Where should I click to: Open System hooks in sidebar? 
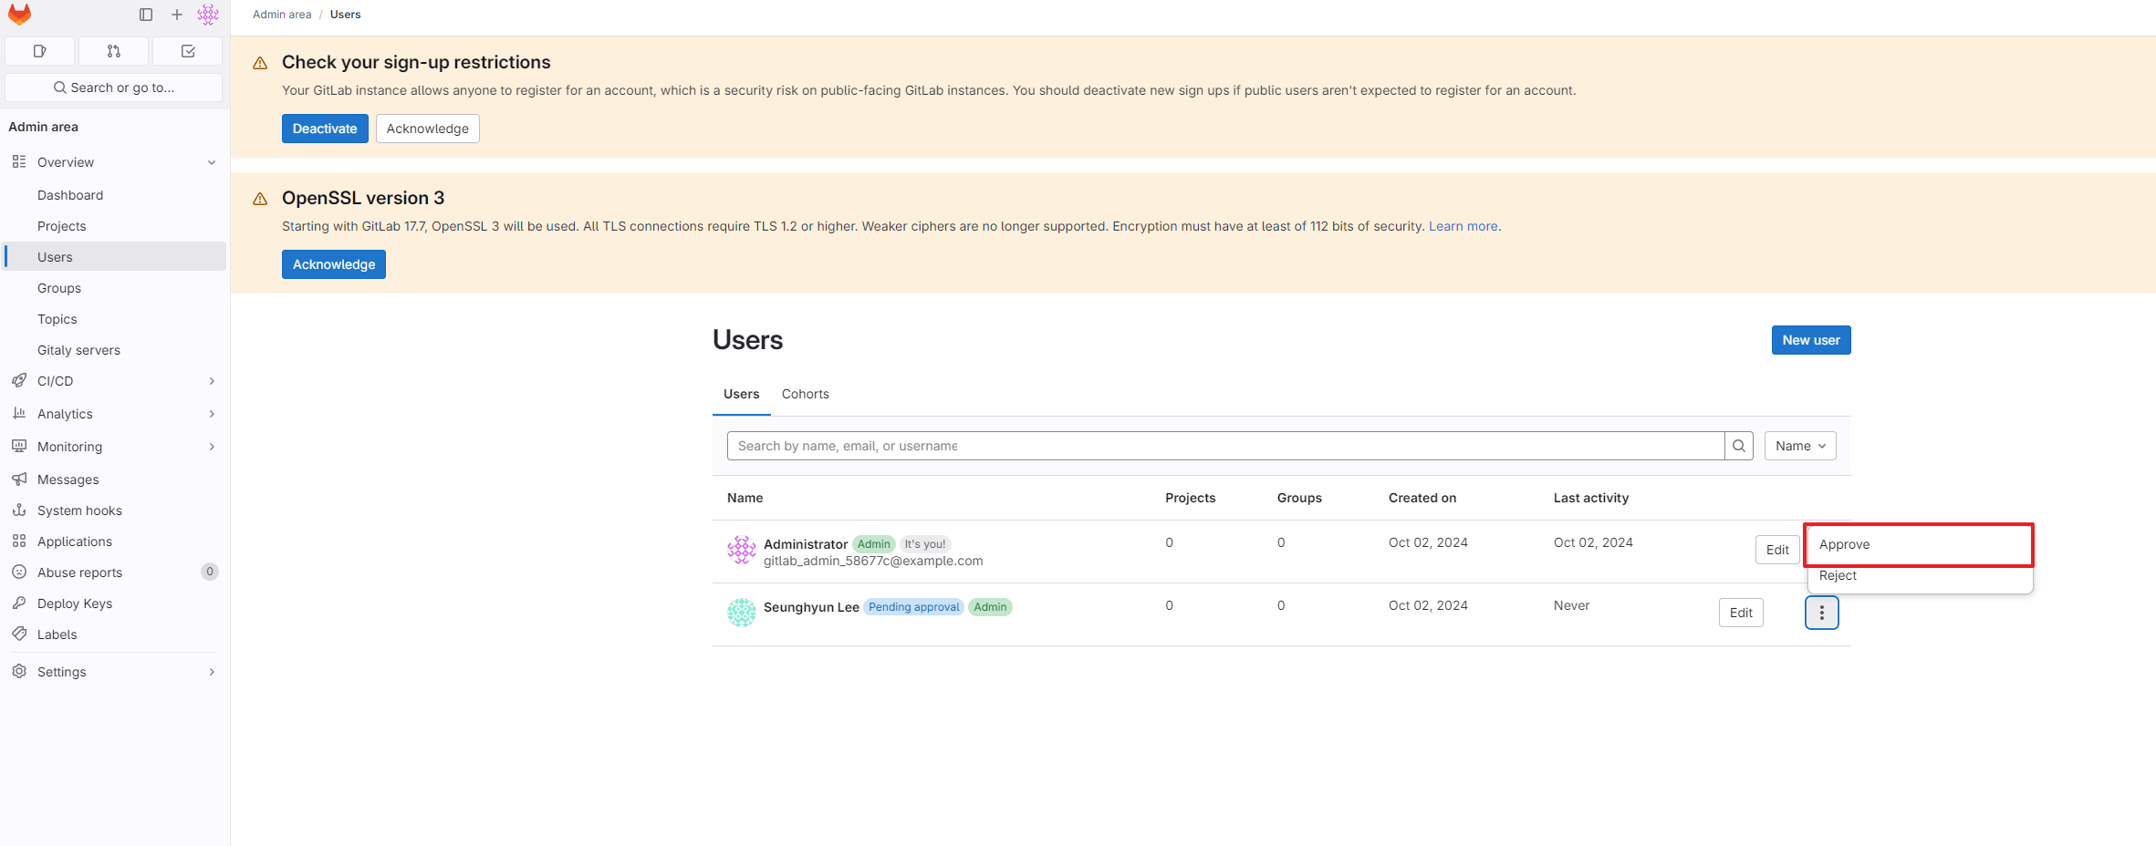coord(115,511)
